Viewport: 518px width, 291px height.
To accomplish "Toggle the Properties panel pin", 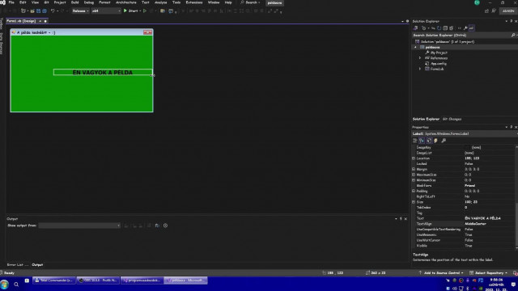I will 511,127.
